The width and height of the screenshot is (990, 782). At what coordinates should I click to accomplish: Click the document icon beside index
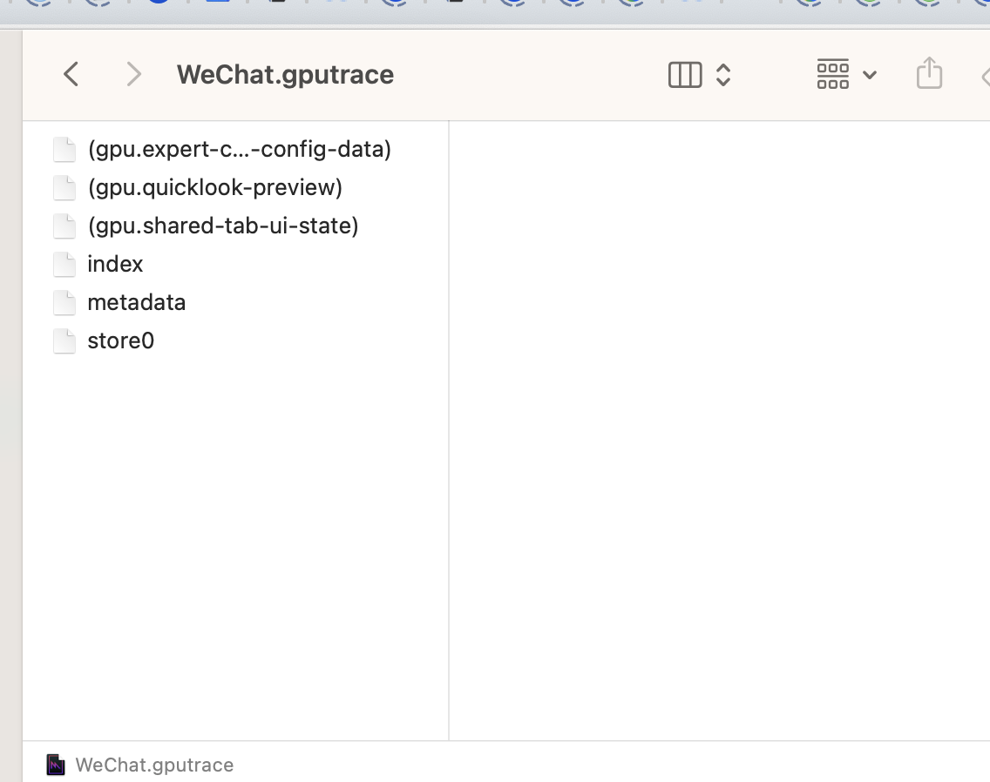(64, 265)
